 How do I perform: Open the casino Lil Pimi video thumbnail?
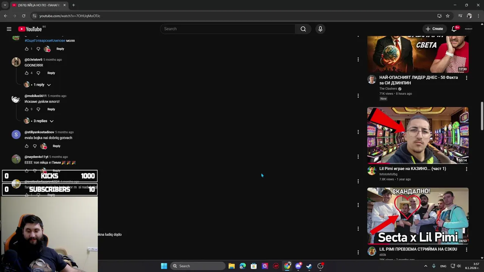coord(418,135)
